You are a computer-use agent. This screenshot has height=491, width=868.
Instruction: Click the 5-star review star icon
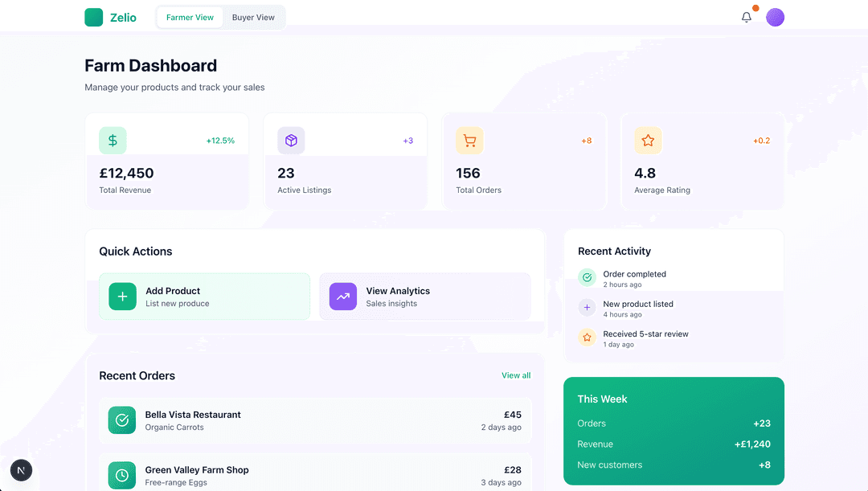587,338
